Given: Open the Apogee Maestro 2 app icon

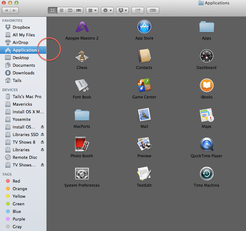Looking at the screenshot, I should pos(82,27).
